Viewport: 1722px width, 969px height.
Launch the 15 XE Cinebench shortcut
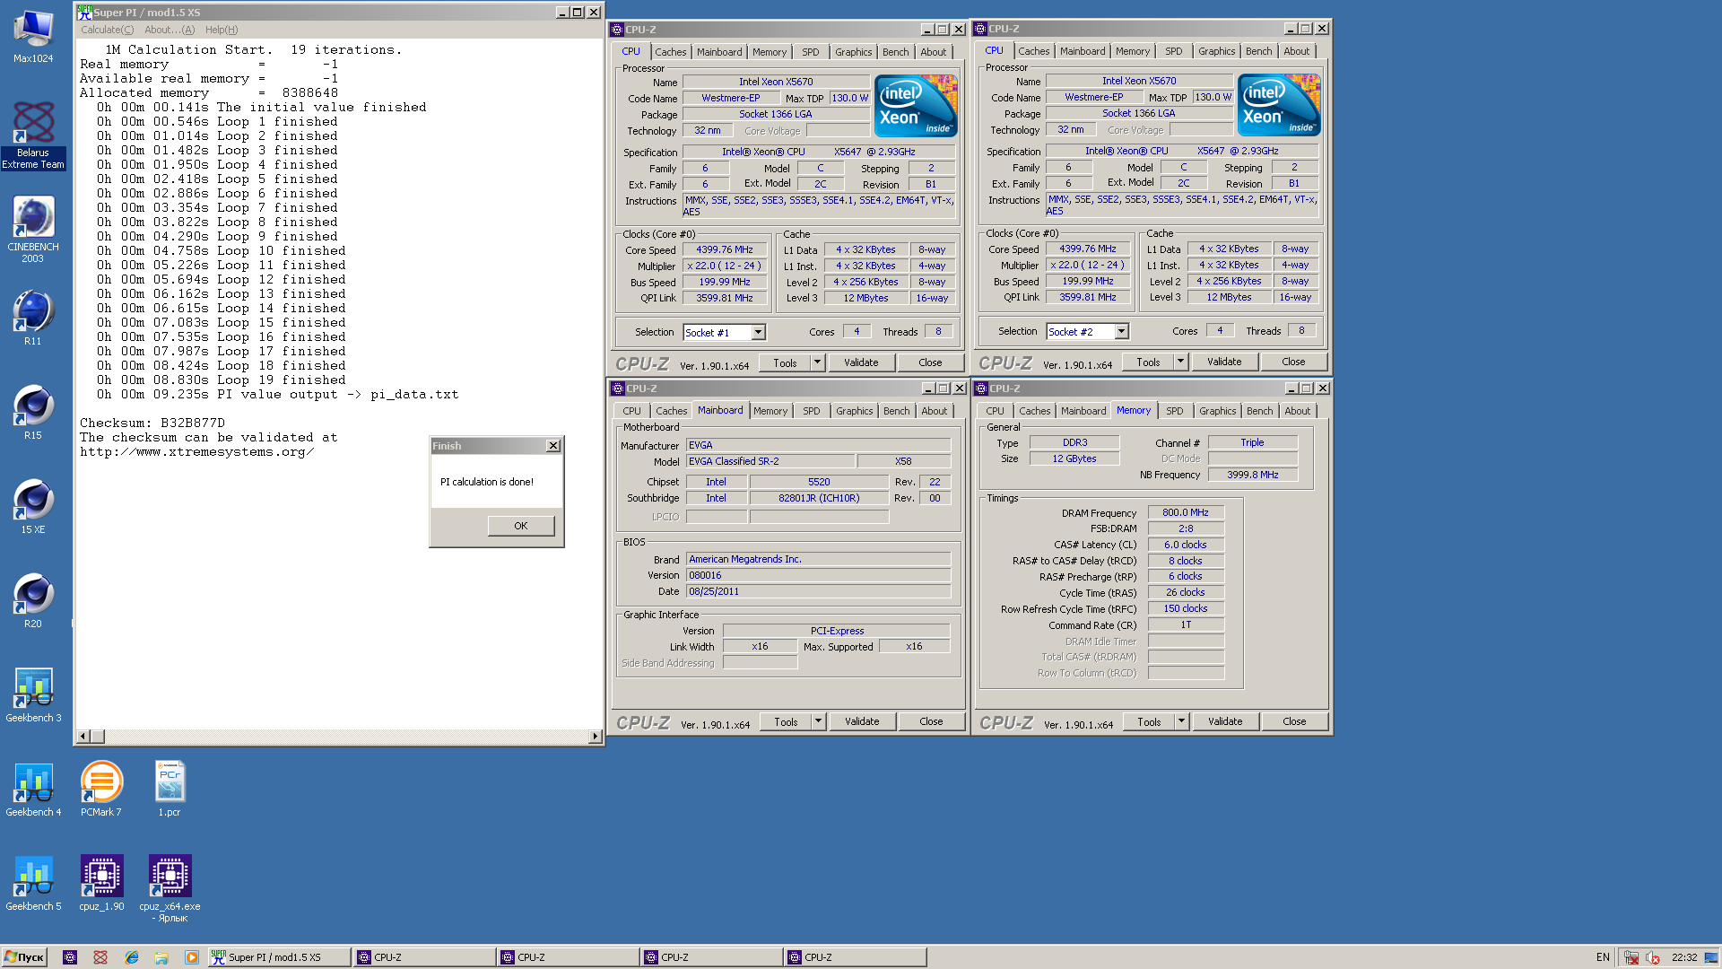(33, 506)
